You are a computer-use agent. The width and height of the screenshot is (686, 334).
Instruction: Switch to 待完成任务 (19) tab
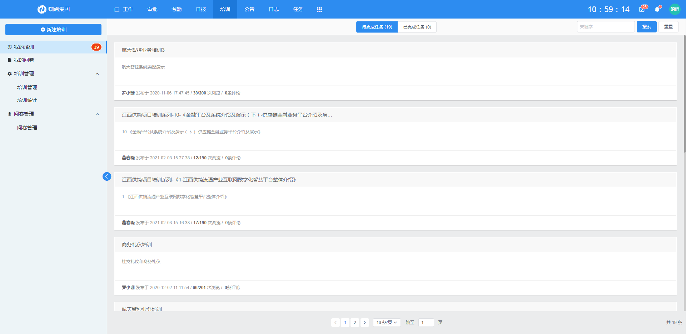377,27
